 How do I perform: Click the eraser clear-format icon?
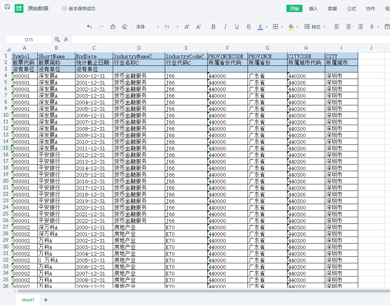tap(124, 27)
